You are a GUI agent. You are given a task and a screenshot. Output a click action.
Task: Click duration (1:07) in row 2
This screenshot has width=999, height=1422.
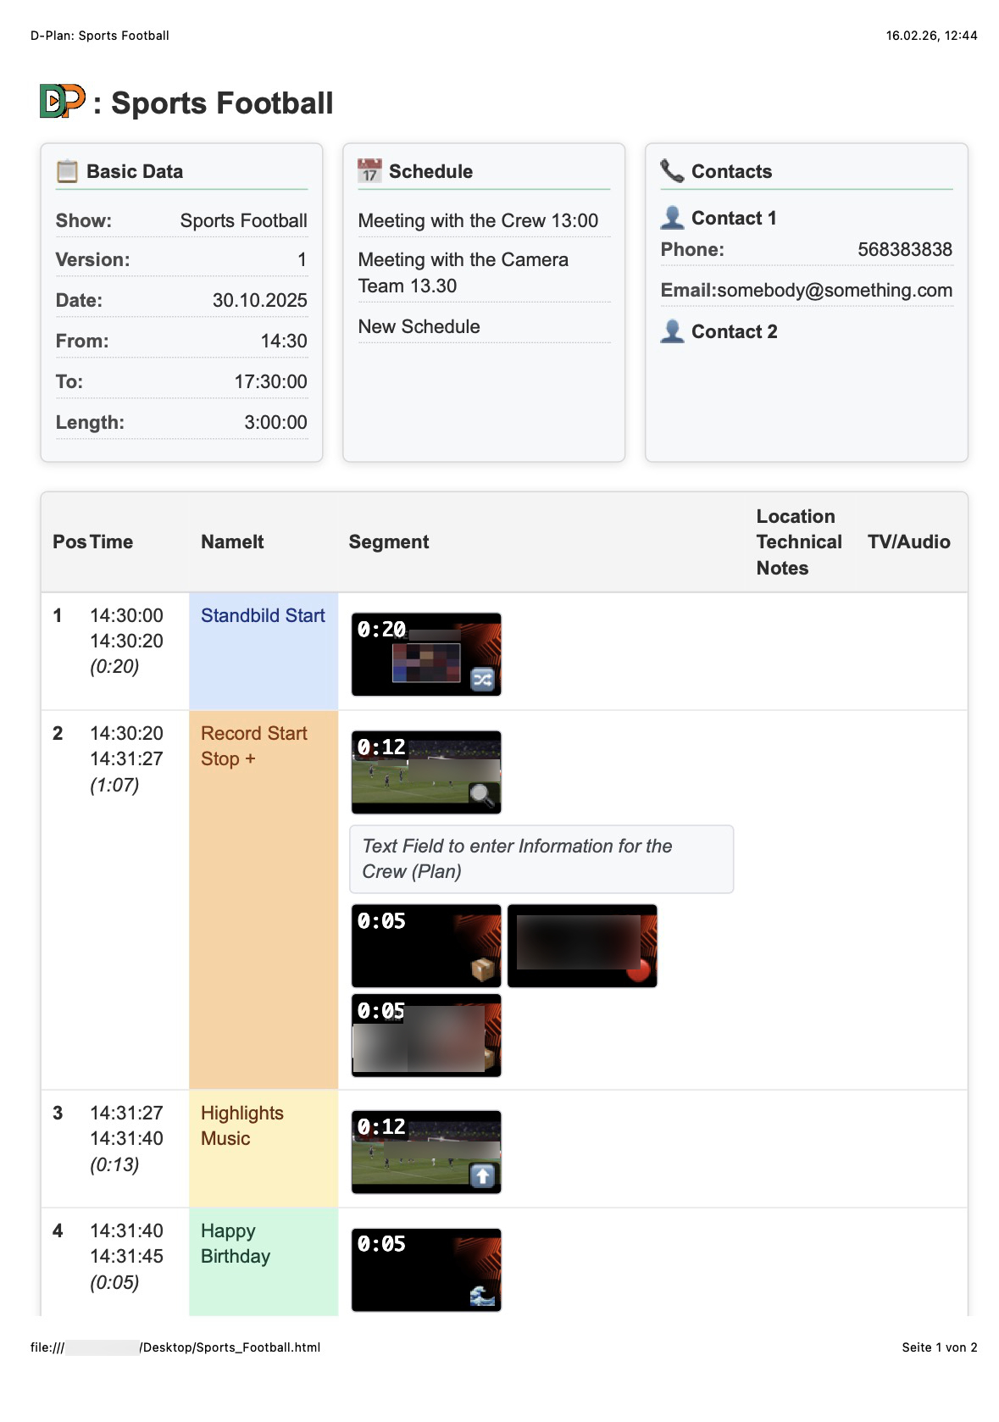114,785
